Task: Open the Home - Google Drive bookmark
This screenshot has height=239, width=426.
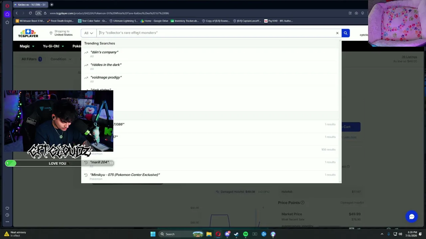Action: click(154, 21)
